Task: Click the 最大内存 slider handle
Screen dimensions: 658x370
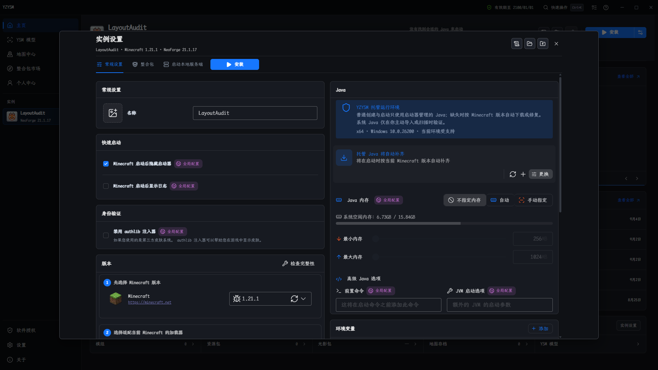Action: (376, 257)
